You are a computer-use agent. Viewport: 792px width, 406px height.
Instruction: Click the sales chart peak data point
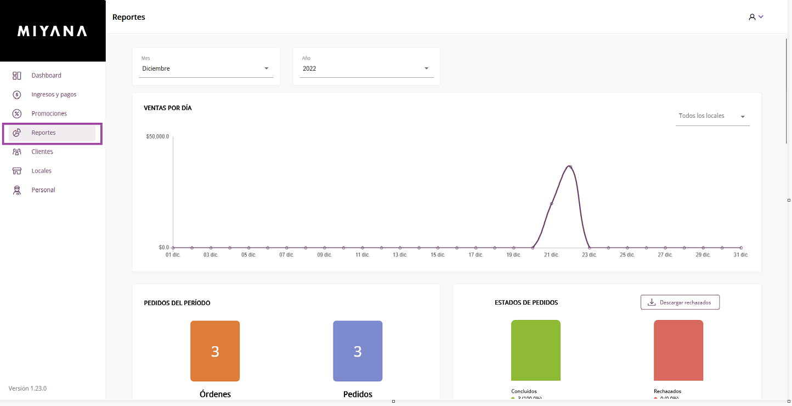coord(570,167)
